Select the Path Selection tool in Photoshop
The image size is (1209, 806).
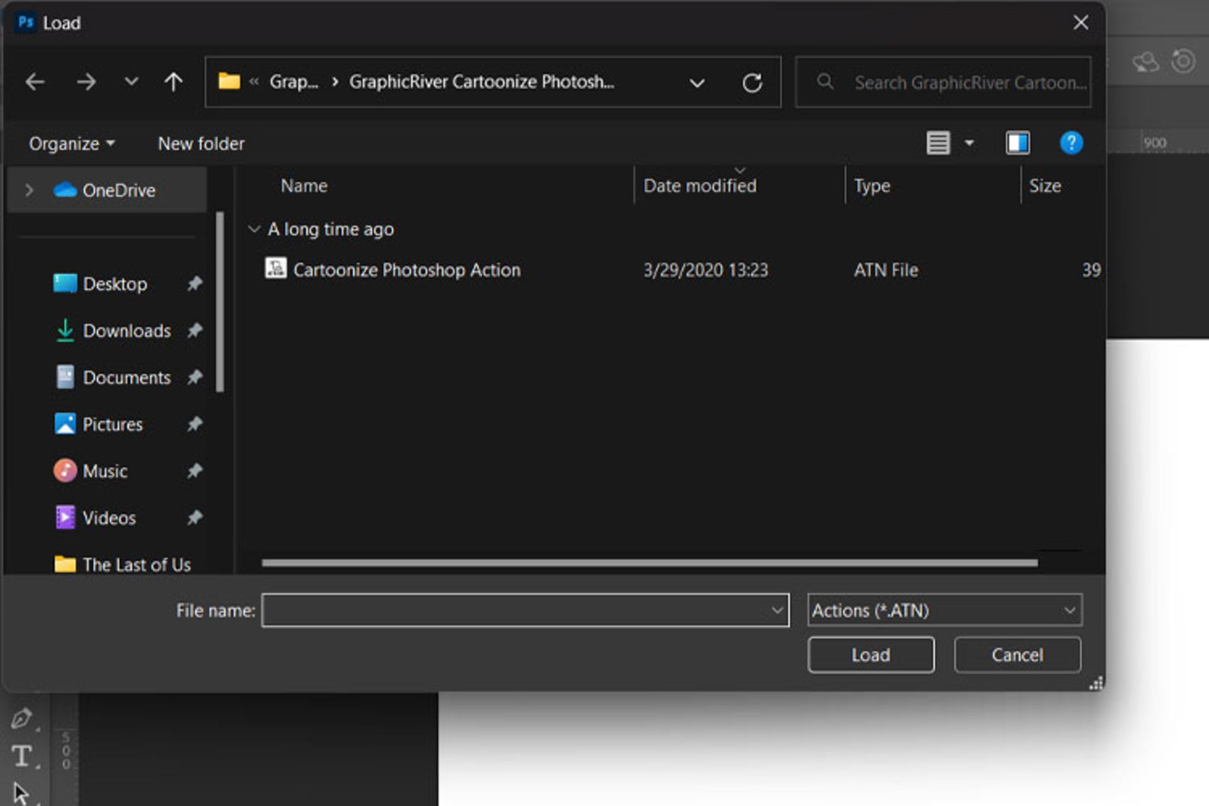[x=20, y=793]
